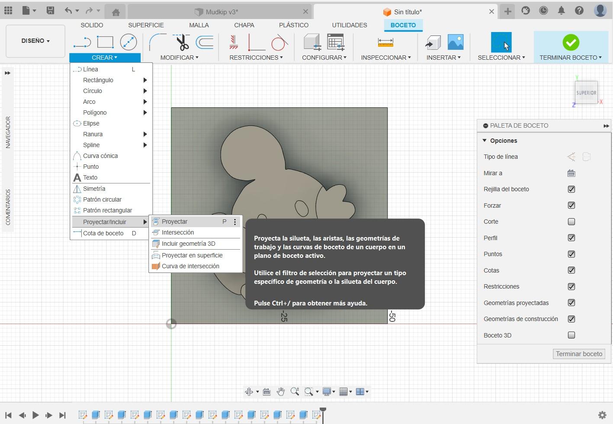Screen dimensions: 613x424
Task: Enable the Boceto 3D checkbox
Action: coord(571,335)
